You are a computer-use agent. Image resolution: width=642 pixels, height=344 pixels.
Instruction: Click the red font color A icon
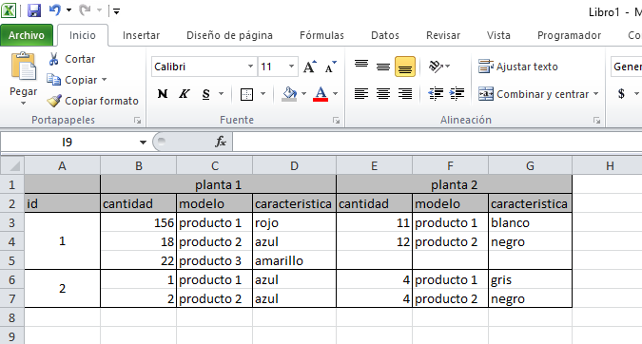[x=321, y=94]
